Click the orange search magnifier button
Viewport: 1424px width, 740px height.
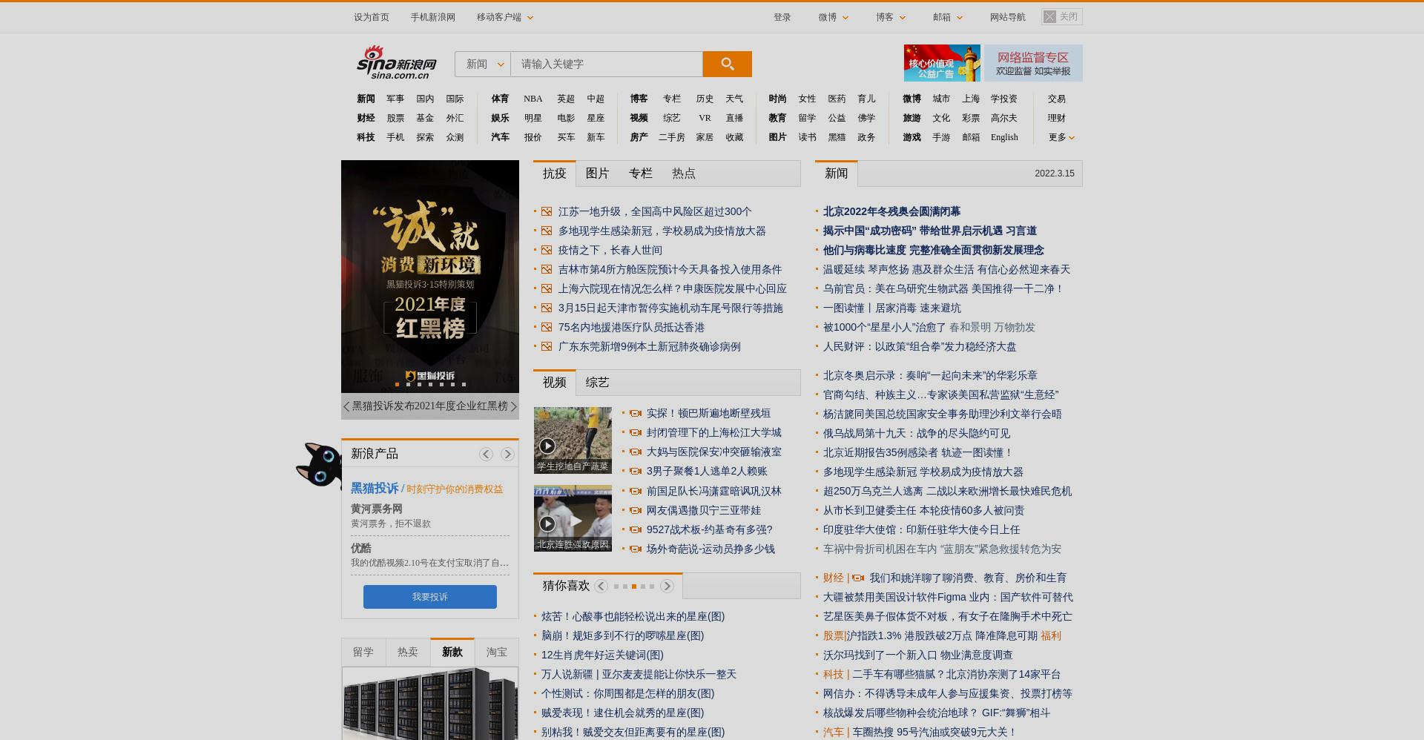pyautogui.click(x=727, y=64)
